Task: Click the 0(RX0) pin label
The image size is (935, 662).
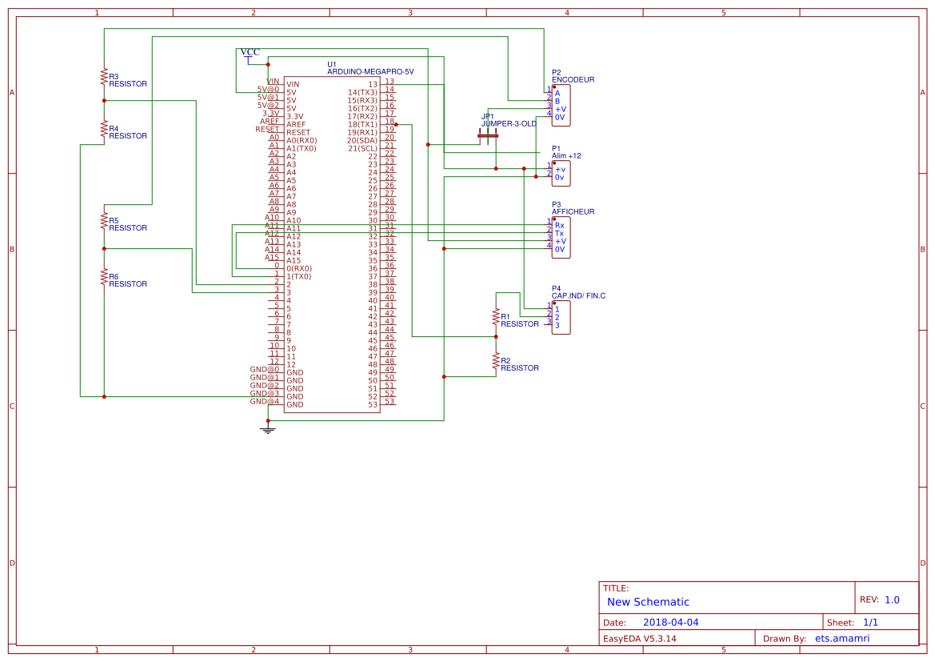Action: click(299, 269)
